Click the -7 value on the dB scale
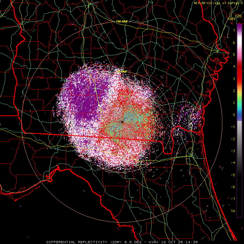Viewport: 244px width, 244px height. [x=233, y=199]
